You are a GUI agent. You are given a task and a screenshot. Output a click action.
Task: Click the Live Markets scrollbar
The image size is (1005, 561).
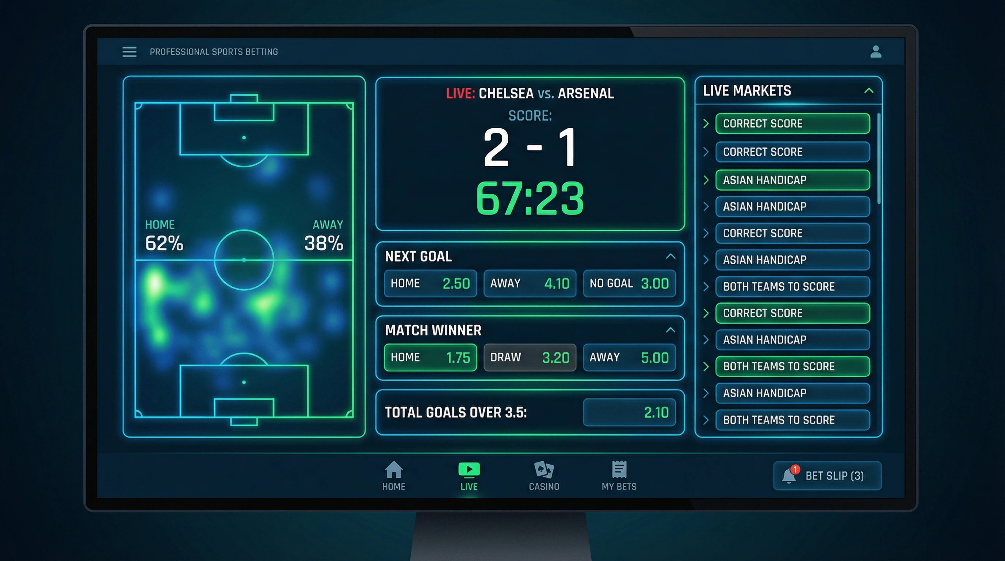(x=879, y=158)
